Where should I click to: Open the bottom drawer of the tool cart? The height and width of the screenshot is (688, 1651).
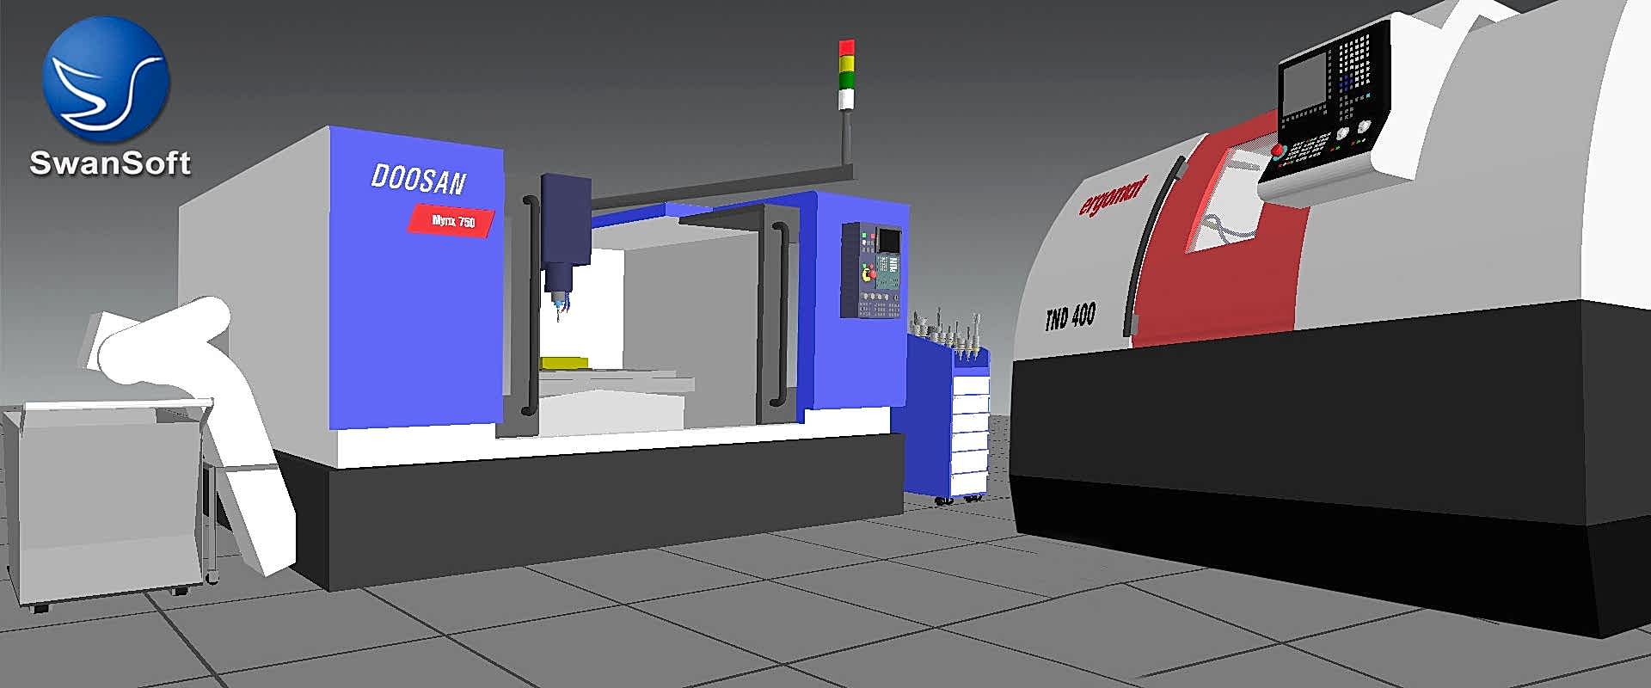[968, 482]
